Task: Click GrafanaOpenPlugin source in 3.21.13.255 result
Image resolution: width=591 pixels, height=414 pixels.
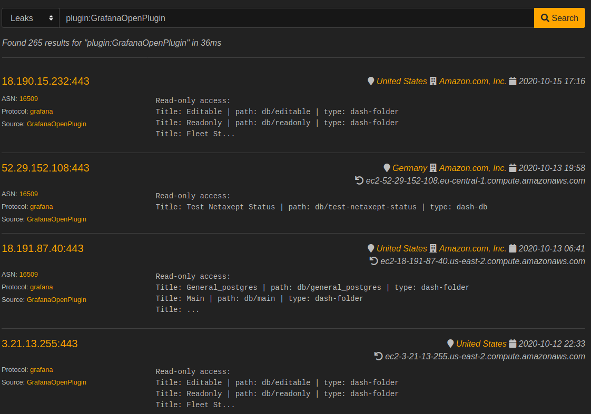Action: click(56, 382)
